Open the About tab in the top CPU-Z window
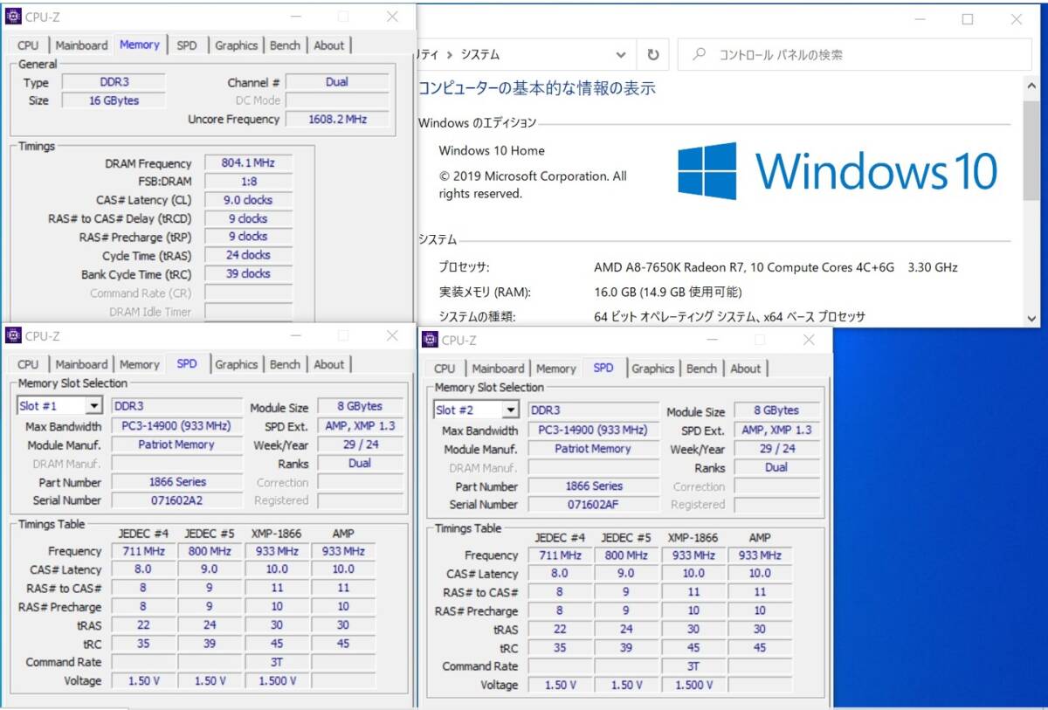Viewport: 1048px width, 710px height. (x=329, y=45)
